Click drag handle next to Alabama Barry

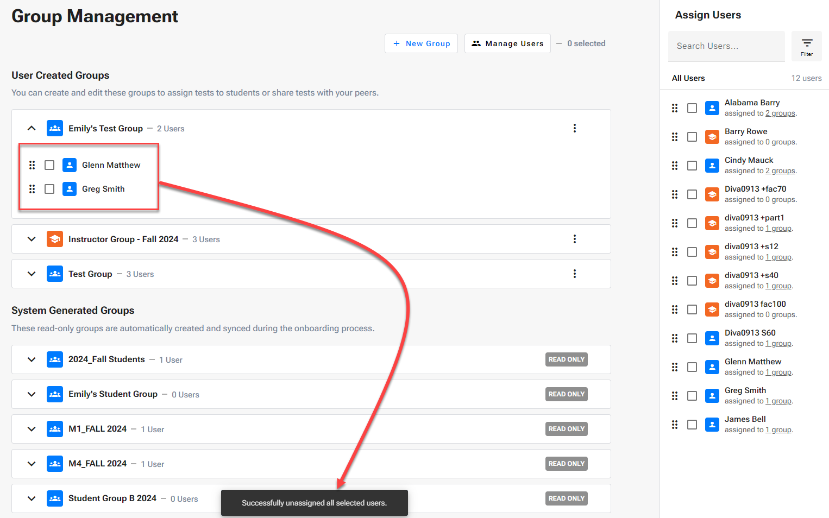pyautogui.click(x=675, y=108)
